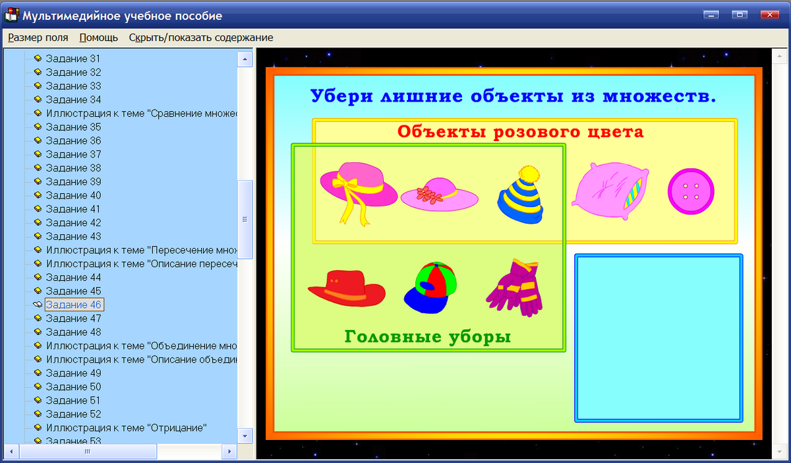This screenshot has height=463, width=791.
Task: Click the red cowboy hat
Action: [x=347, y=288]
